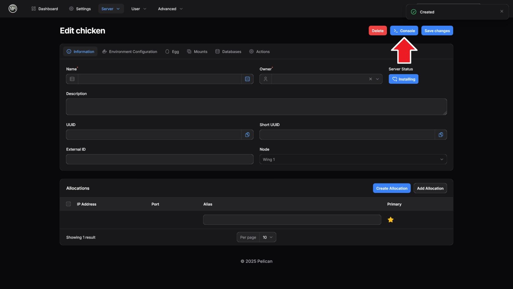Click the Port column header

coord(155,204)
